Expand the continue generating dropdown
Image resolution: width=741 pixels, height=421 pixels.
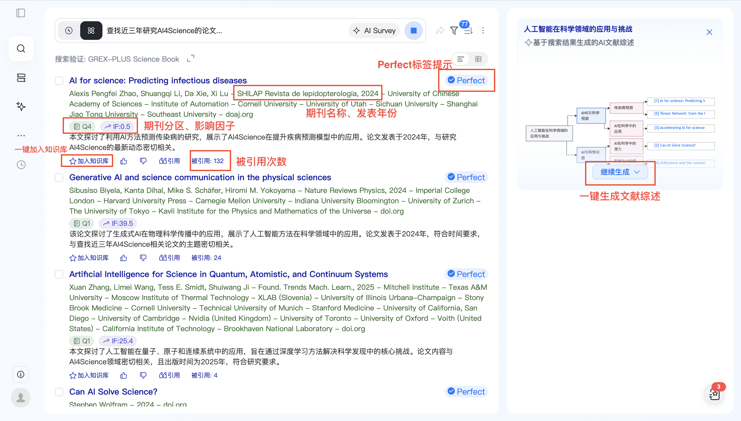620,172
